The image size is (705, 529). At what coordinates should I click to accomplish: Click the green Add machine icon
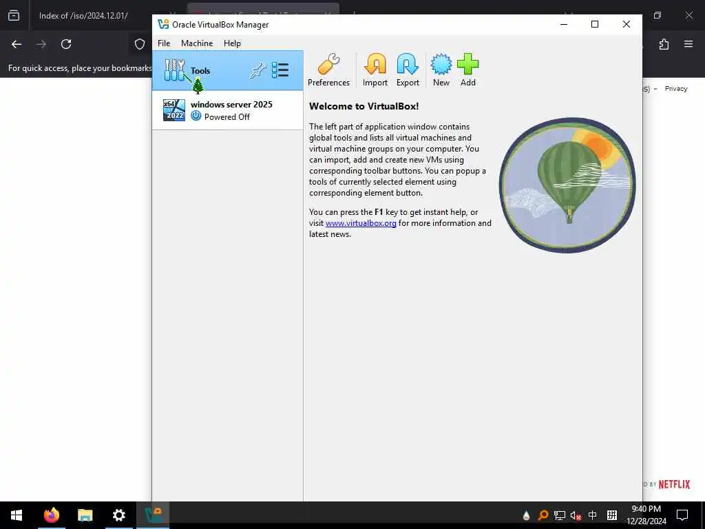tap(467, 70)
